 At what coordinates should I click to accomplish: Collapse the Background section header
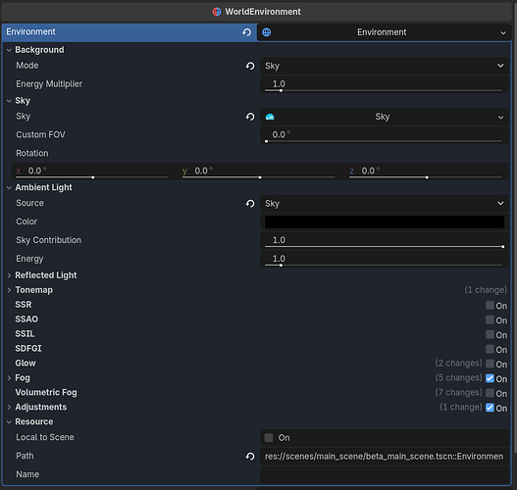tap(39, 50)
